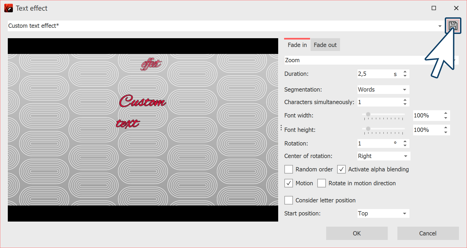Increase Font width percentage with up arrow
This screenshot has width=467, height=248.
click(446, 113)
